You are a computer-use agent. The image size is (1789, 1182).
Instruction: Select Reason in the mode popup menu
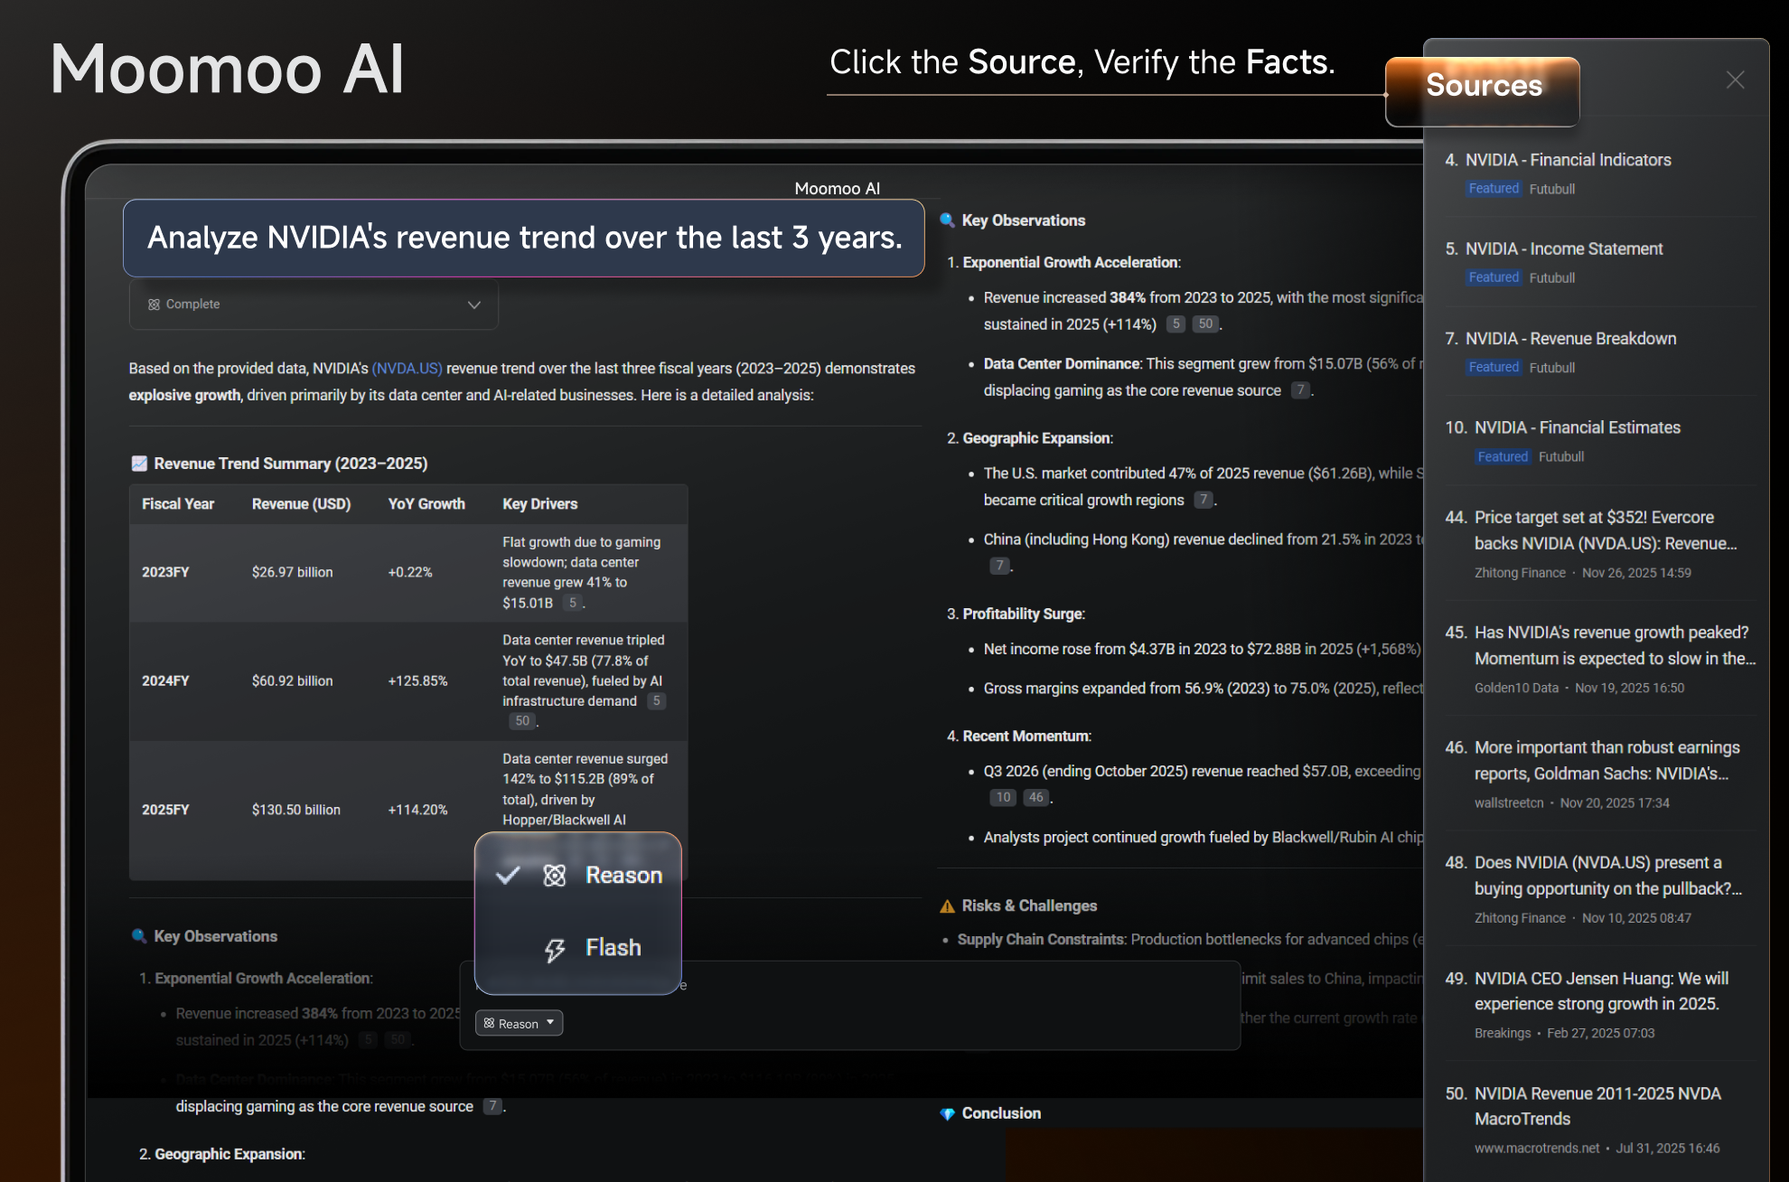[x=578, y=875]
